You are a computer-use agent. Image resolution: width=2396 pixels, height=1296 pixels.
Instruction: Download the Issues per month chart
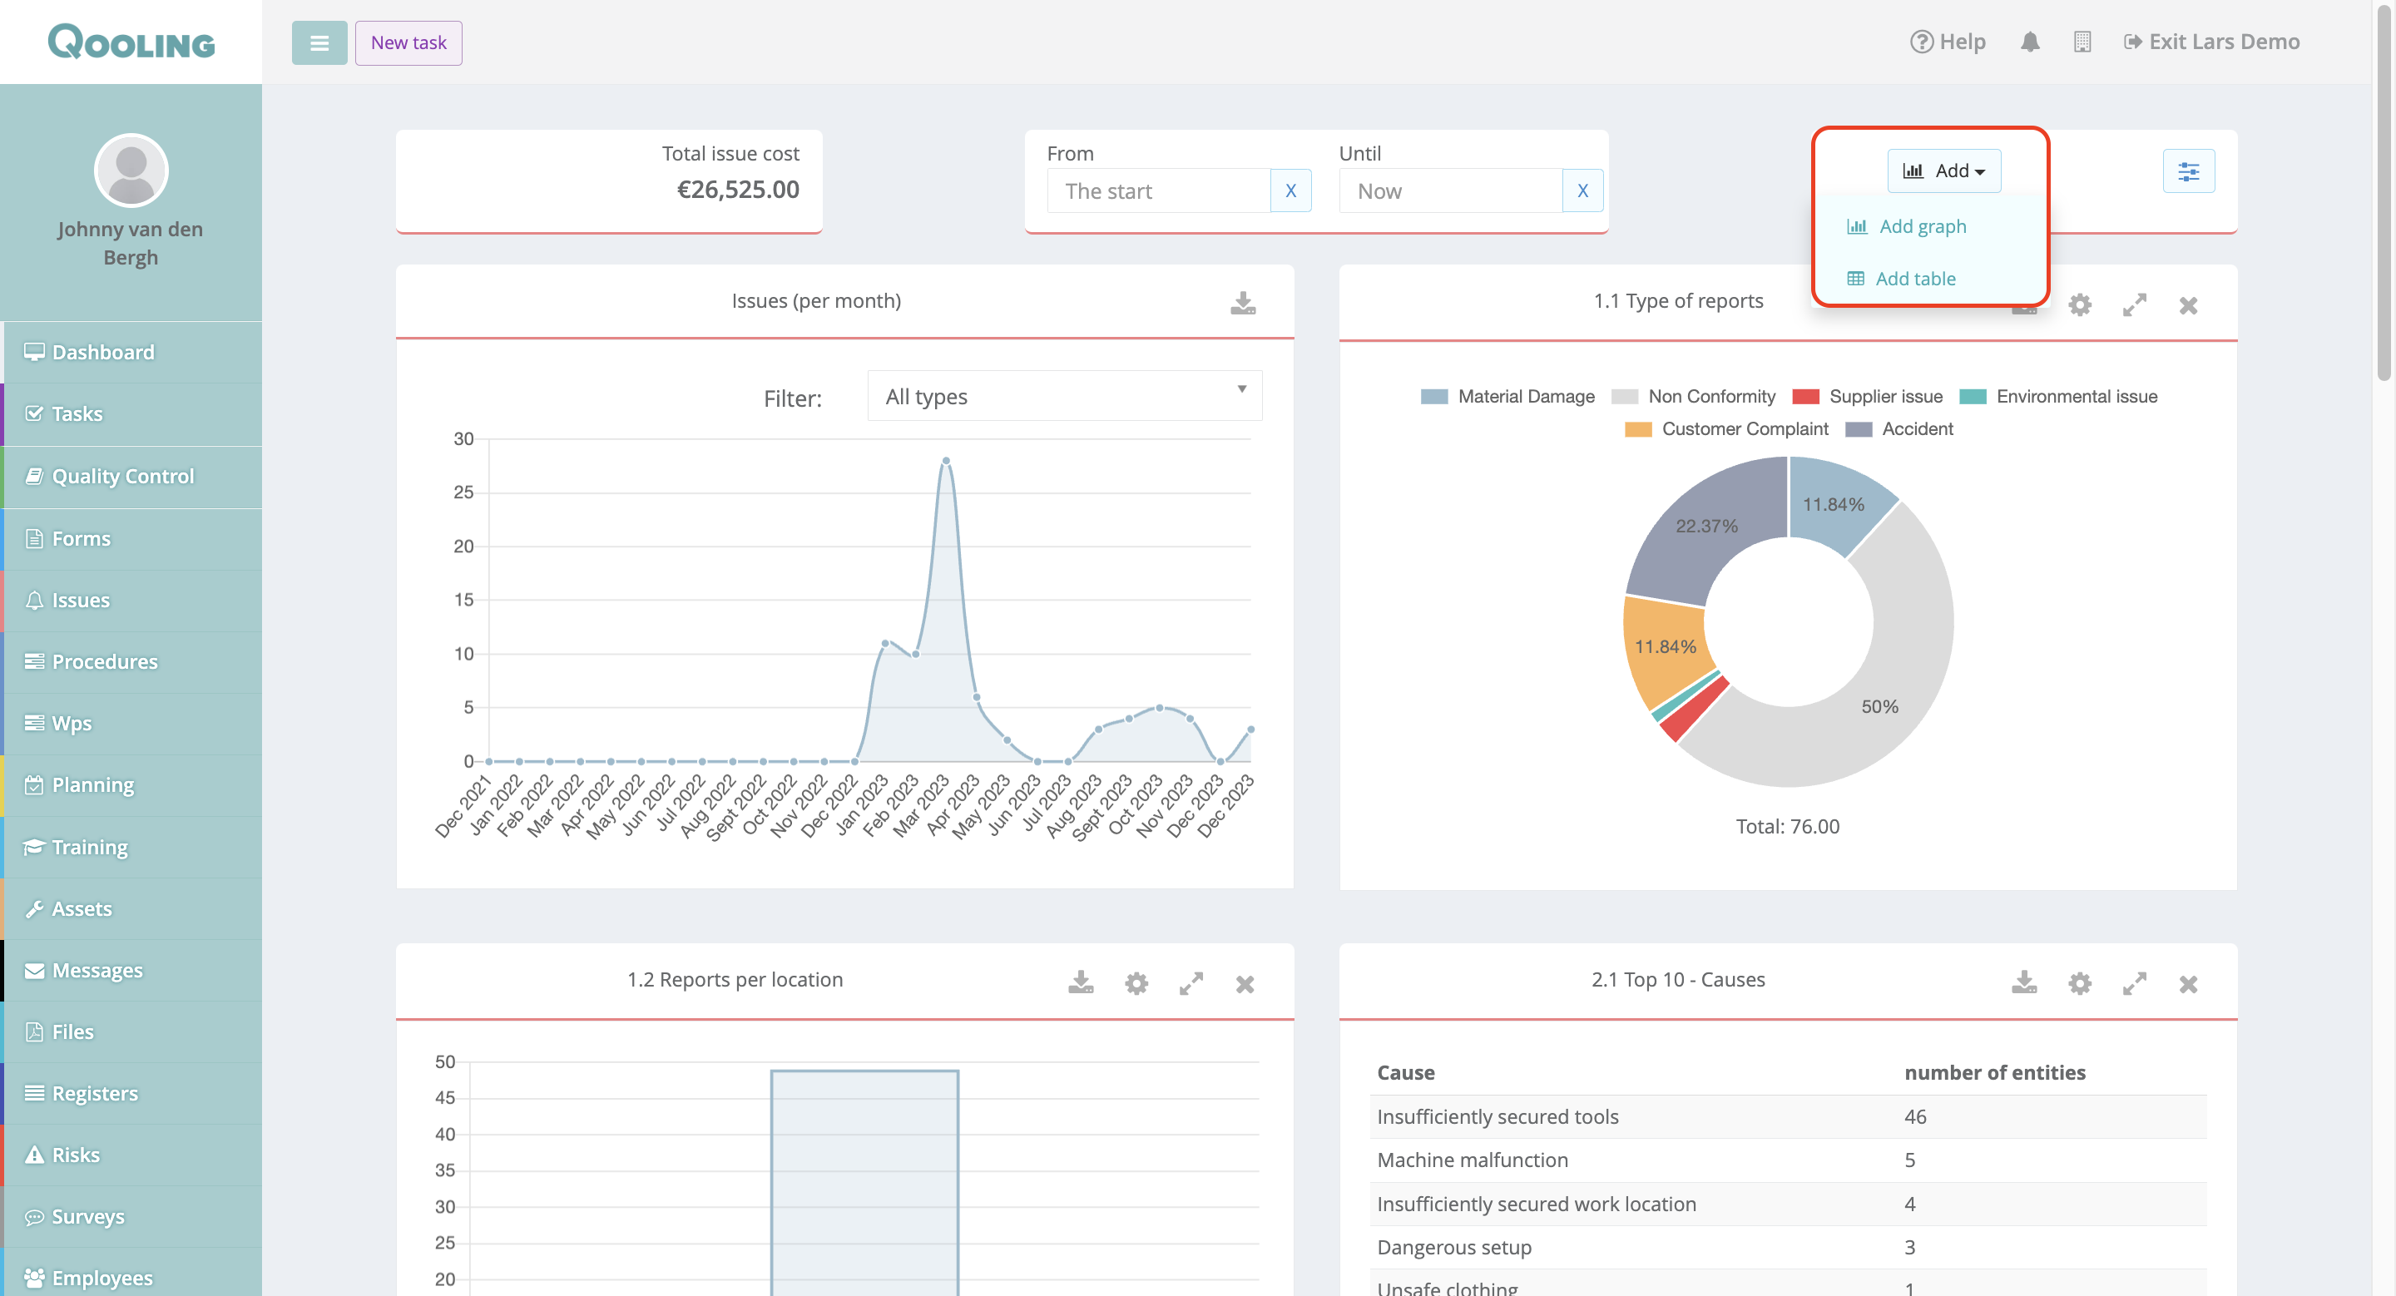pos(1243,303)
